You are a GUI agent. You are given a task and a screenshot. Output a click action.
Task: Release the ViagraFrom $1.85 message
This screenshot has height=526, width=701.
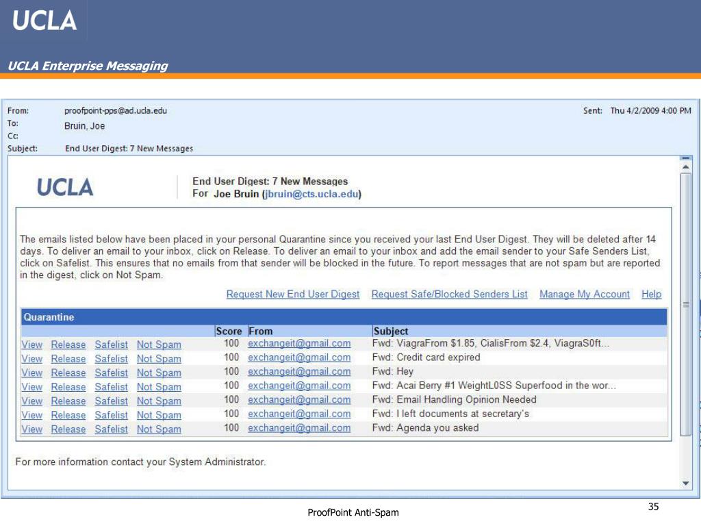tap(68, 345)
